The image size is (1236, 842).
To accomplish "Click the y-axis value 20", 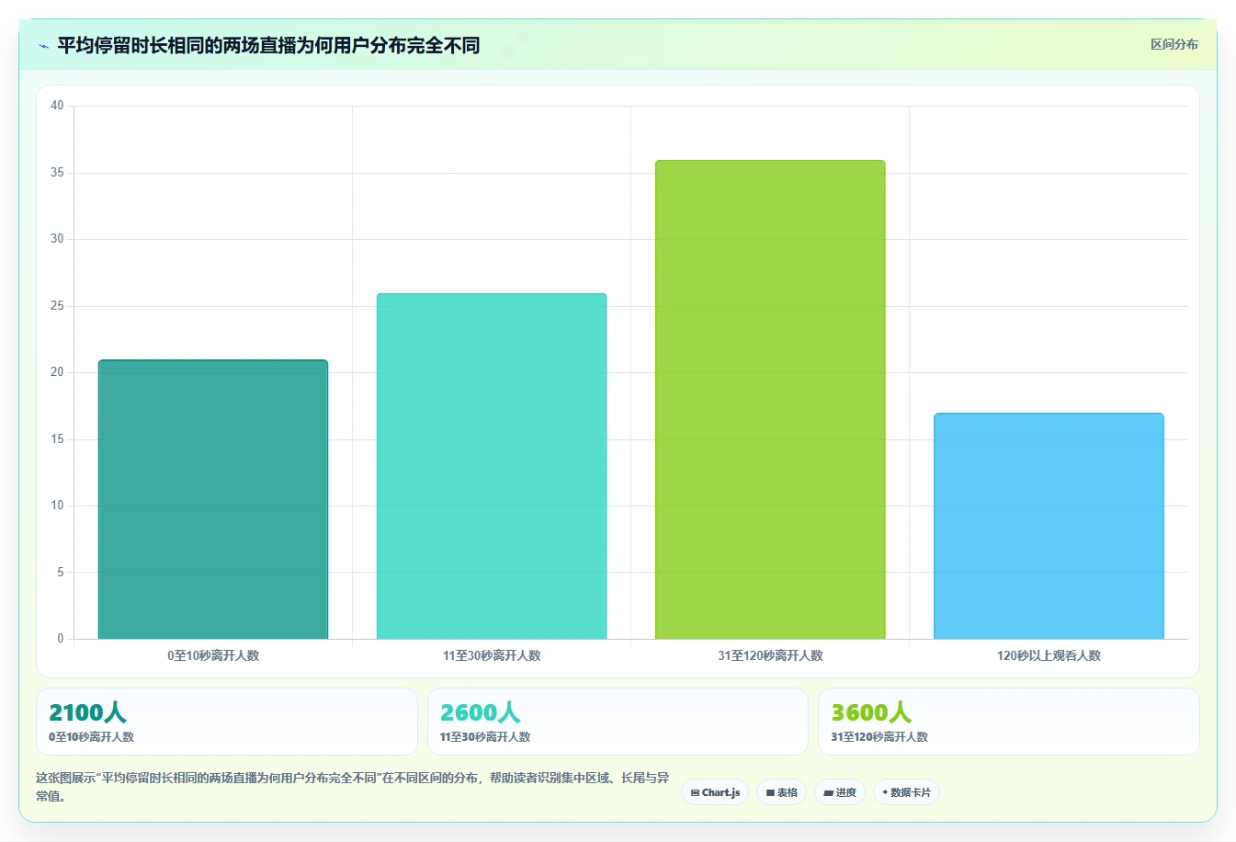I will point(57,372).
